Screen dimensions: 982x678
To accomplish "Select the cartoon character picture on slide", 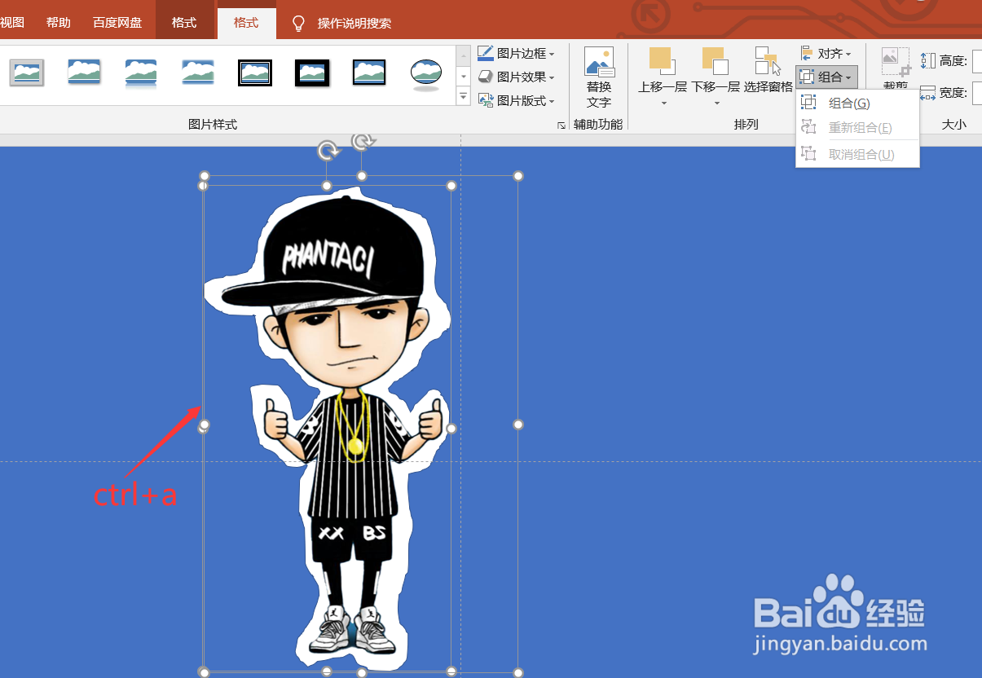I will coord(328,428).
